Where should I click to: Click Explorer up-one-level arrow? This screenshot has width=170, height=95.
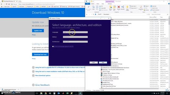(x=93, y=14)
